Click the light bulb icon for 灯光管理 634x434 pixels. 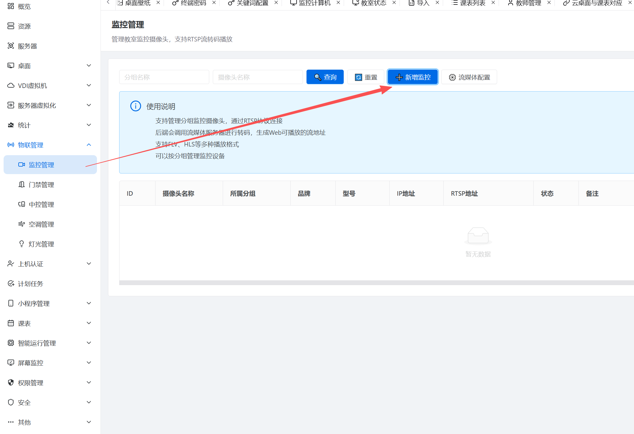click(x=22, y=244)
